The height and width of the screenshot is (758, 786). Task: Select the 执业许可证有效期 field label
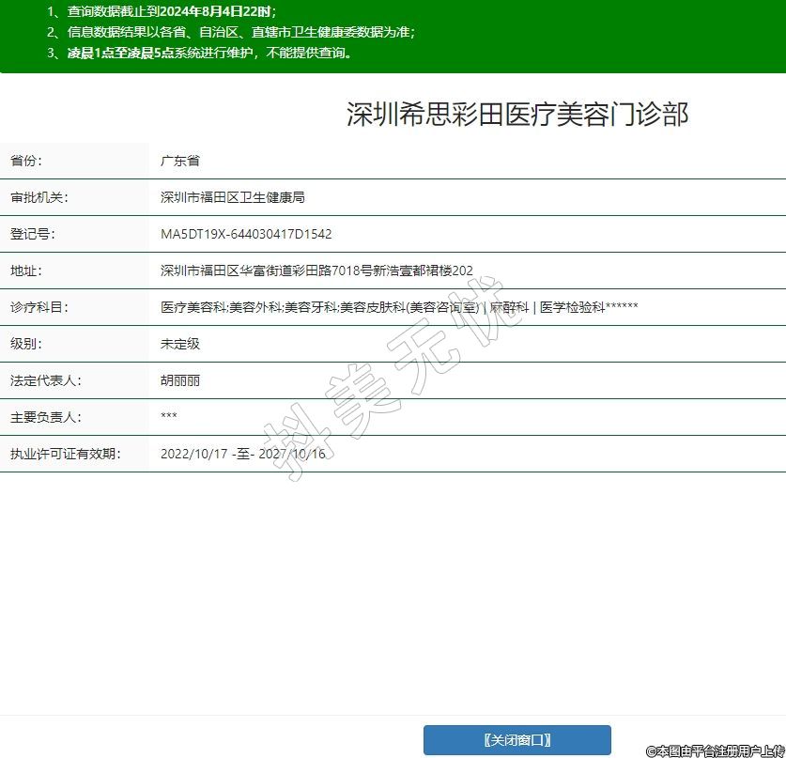click(x=65, y=454)
